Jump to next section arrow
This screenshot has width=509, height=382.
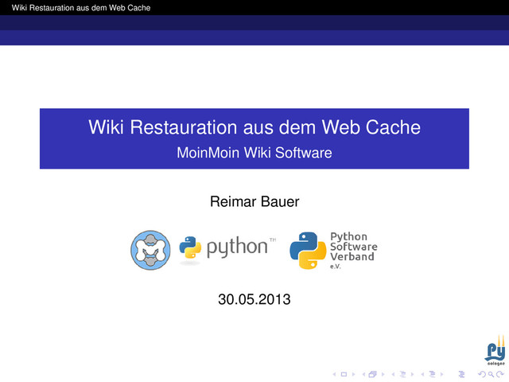[442, 374]
